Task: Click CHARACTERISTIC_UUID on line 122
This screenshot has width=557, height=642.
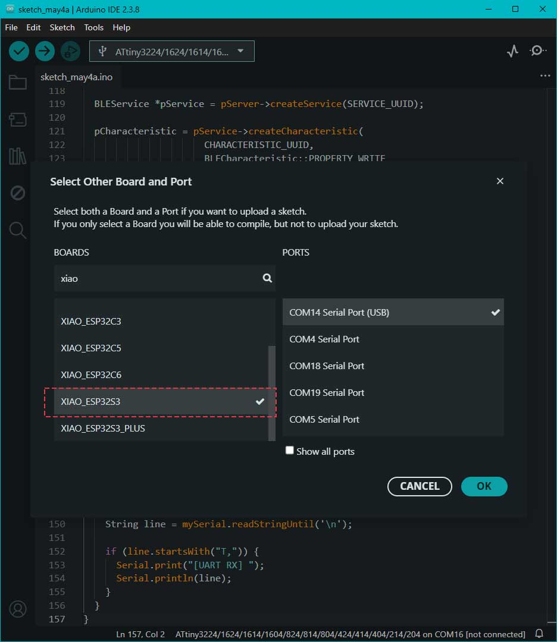Action: pos(259,145)
